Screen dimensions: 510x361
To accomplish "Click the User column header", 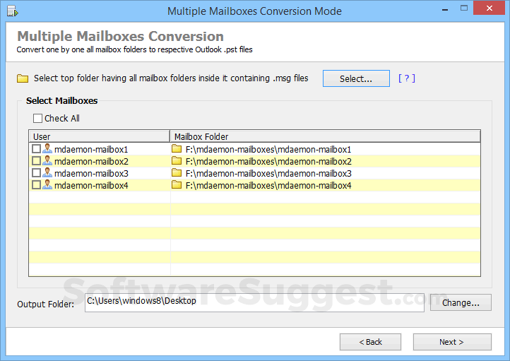I will tap(99, 136).
